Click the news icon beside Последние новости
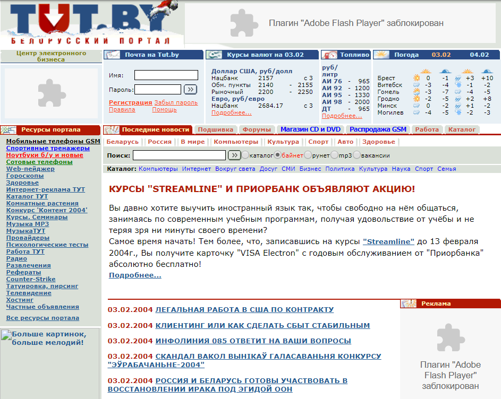 pyautogui.click(x=112, y=129)
